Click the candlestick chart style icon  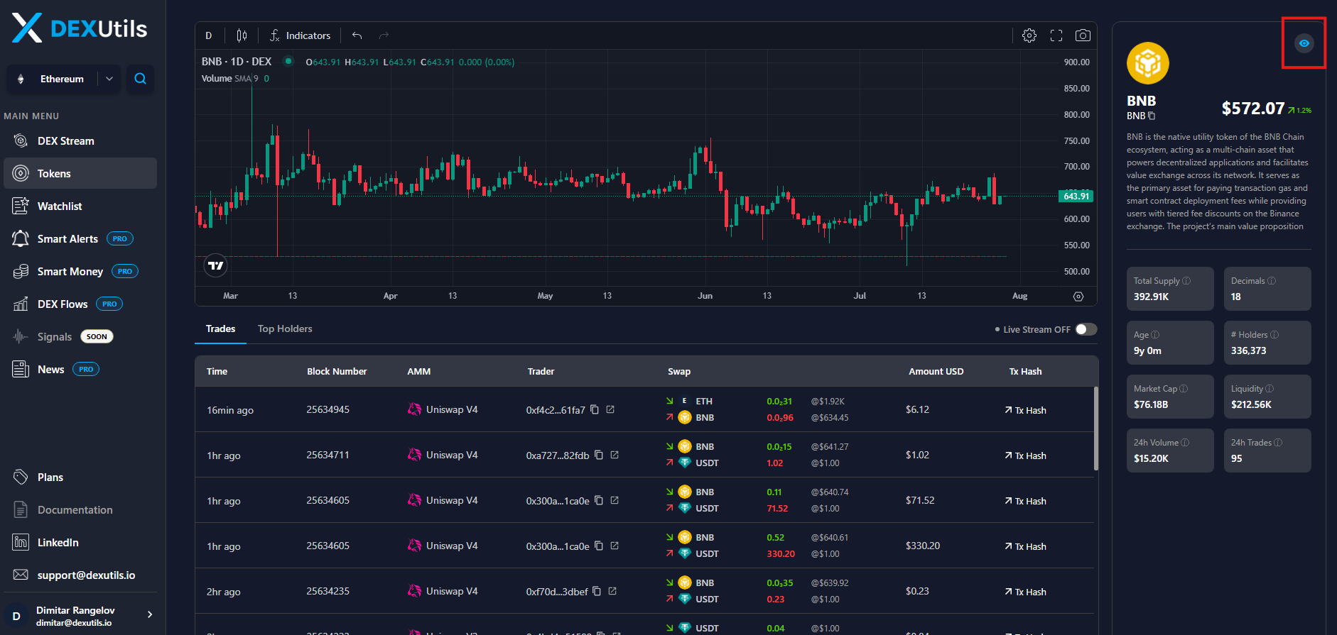click(242, 35)
